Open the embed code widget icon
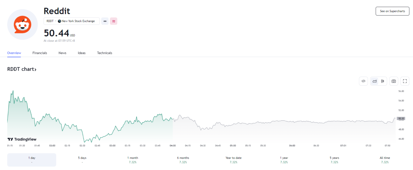The image size is (413, 170). coord(363,81)
